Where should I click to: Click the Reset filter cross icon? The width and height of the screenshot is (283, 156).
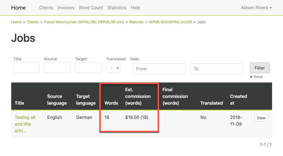coord(251,77)
